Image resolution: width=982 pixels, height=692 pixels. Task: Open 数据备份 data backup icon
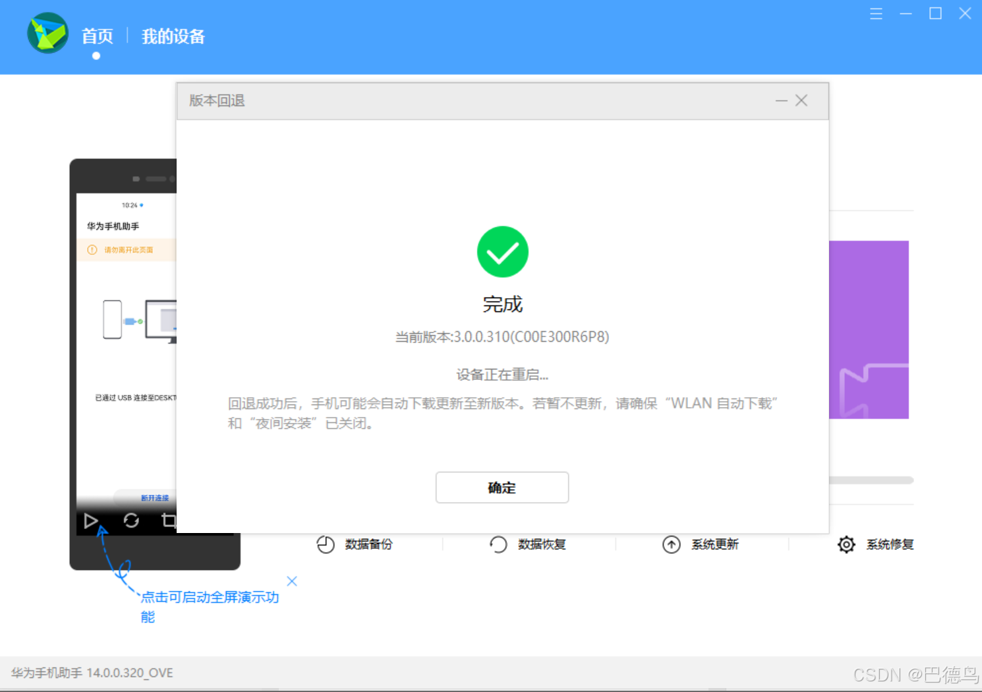(326, 544)
